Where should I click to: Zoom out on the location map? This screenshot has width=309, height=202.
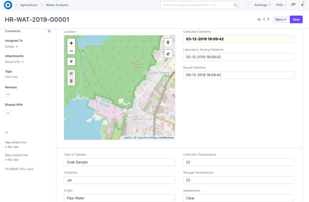pyautogui.click(x=71, y=51)
